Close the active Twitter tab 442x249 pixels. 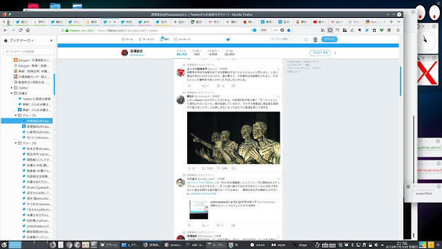click(x=115, y=21)
